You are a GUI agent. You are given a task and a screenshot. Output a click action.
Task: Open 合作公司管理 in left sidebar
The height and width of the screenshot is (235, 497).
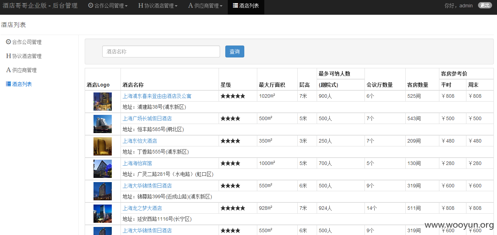tap(24, 42)
